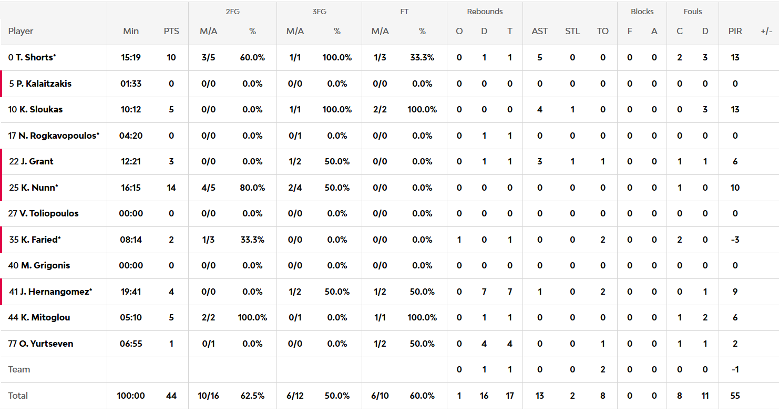Open M. Grigonis player page
The width and height of the screenshot is (779, 415).
[45, 265]
